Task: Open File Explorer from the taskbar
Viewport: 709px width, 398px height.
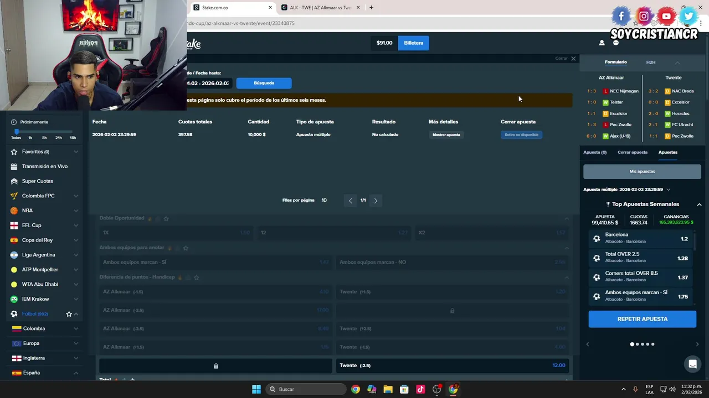Action: pos(388,389)
